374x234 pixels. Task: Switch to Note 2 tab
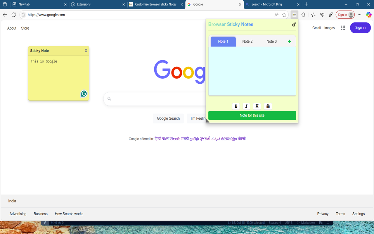(247, 42)
